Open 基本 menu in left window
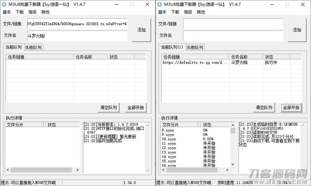 pyautogui.click(x=7, y=12)
